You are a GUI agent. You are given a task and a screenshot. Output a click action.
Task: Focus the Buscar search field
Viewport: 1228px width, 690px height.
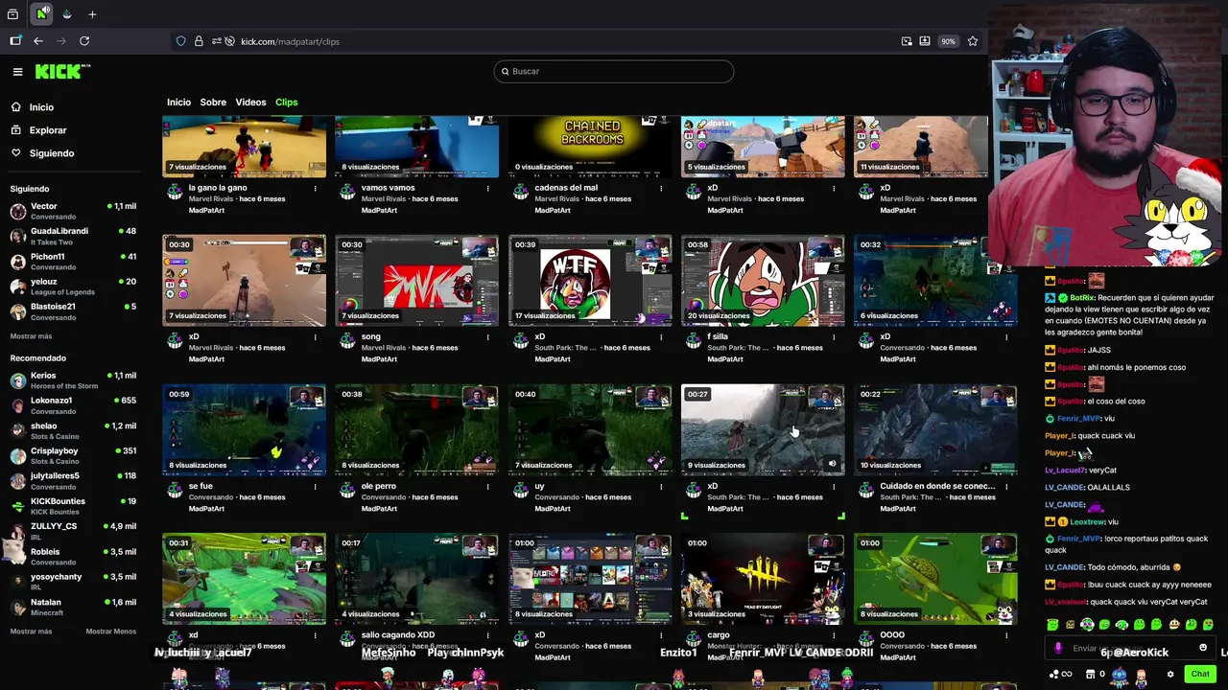[x=614, y=71]
